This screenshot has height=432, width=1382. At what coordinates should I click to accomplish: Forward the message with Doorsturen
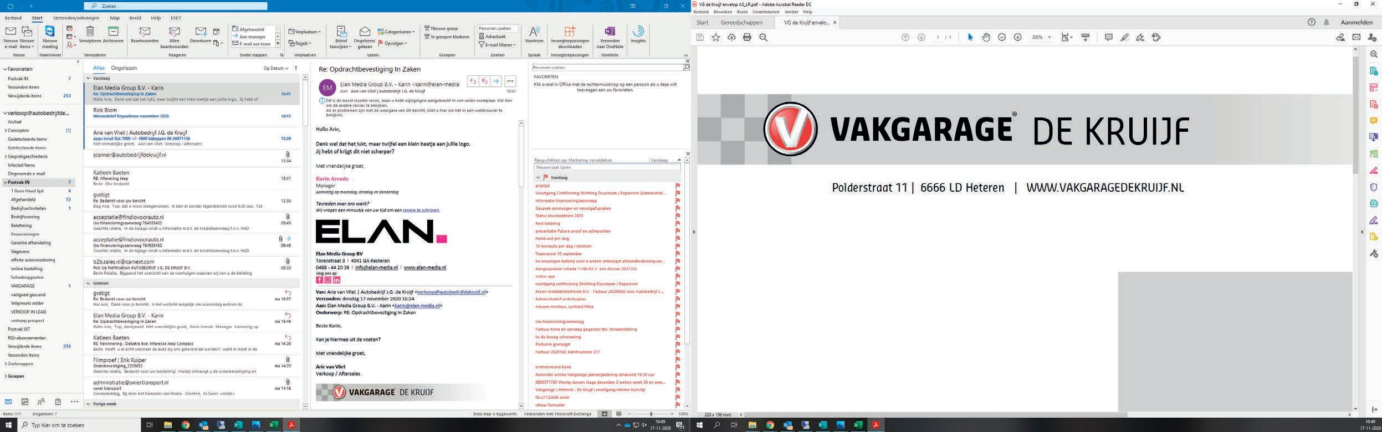click(x=201, y=35)
